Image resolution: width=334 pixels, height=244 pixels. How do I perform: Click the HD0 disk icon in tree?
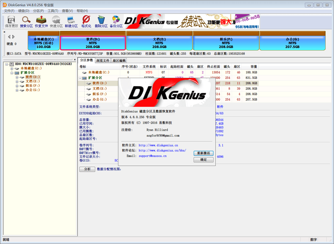pos(11,64)
